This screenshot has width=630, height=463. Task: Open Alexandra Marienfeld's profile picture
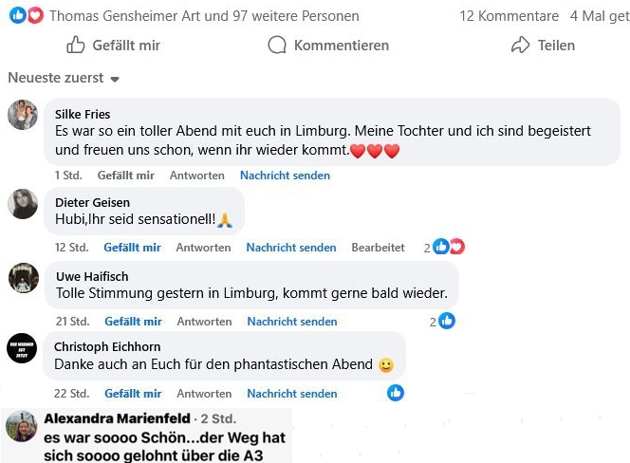[x=19, y=428]
